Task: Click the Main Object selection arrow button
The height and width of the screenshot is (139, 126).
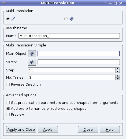Action: (x=32, y=54)
